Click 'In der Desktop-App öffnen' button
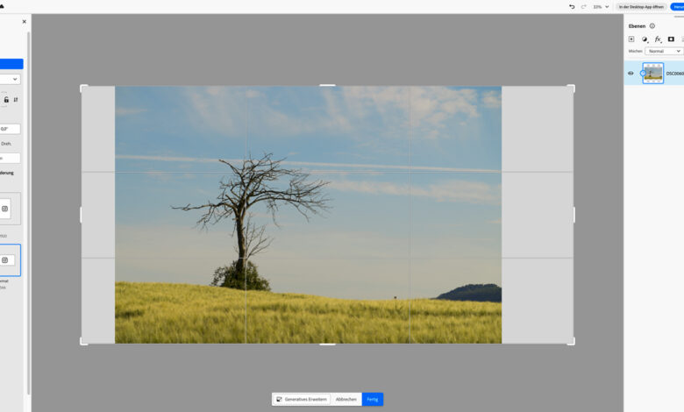 pos(641,7)
